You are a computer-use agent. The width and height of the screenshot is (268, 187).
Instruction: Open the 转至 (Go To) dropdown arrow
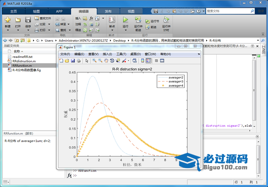(x=69, y=24)
